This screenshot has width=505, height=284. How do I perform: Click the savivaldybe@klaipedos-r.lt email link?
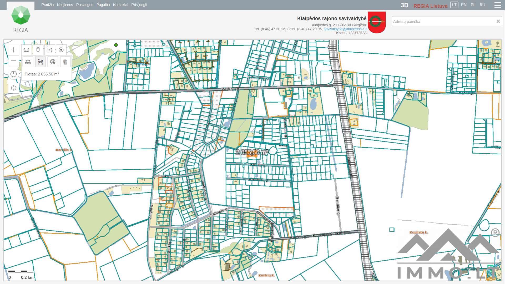point(345,29)
